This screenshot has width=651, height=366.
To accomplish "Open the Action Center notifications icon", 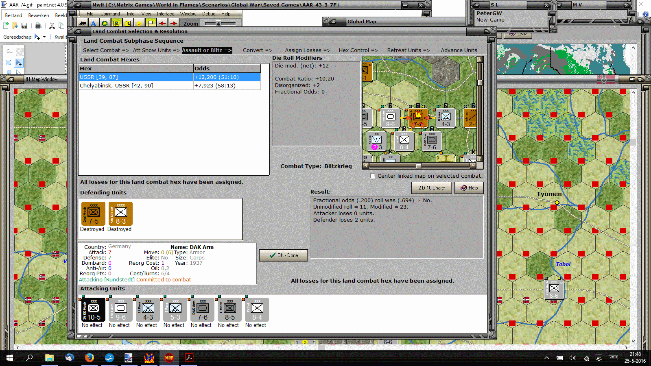I will point(599,358).
